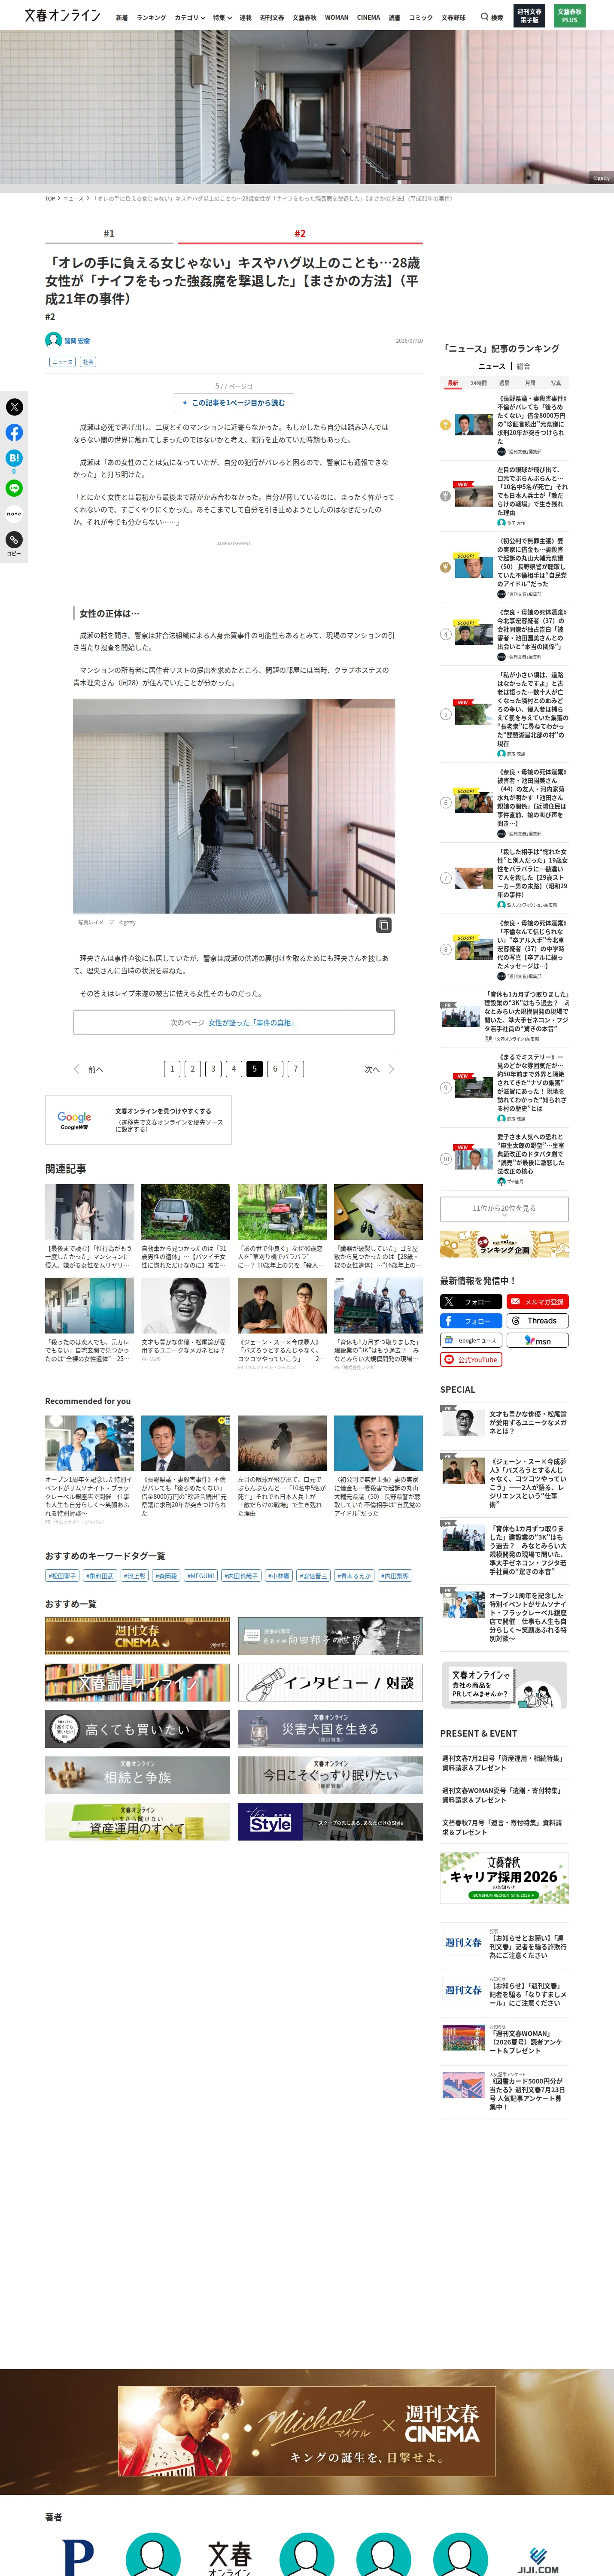The width and height of the screenshot is (614, 2576).
Task: Switch to article part #1 tab
Action: (x=109, y=233)
